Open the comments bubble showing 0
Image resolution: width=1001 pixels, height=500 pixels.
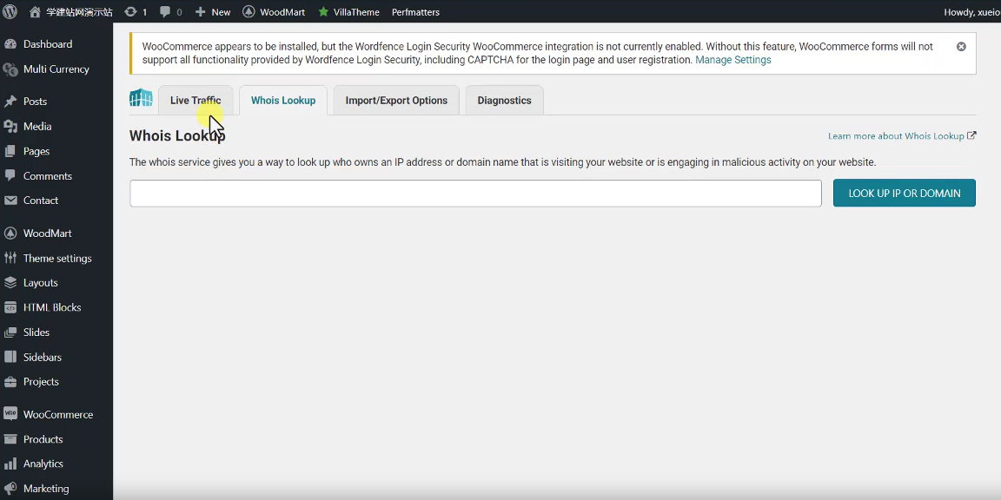tap(165, 12)
